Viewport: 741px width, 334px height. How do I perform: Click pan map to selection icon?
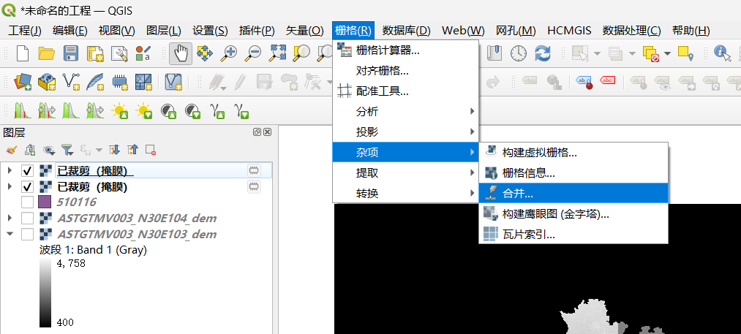(x=205, y=53)
